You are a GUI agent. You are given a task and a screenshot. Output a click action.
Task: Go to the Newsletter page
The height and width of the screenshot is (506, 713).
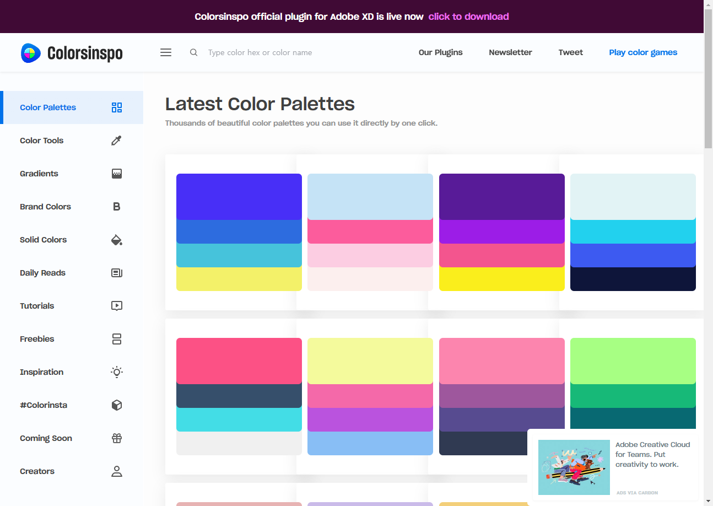point(510,52)
